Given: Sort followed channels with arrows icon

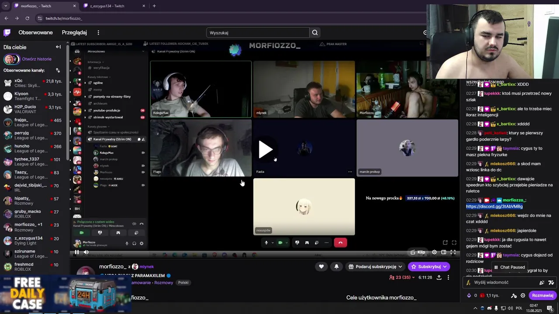Looking at the screenshot, I should coord(58,70).
